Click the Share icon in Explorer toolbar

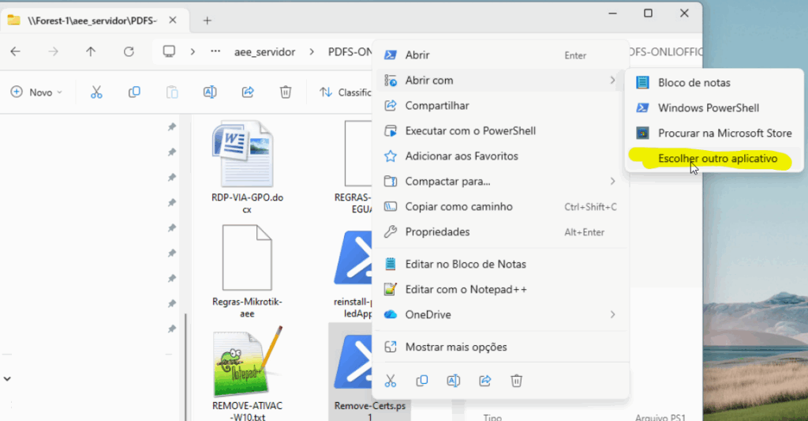248,92
